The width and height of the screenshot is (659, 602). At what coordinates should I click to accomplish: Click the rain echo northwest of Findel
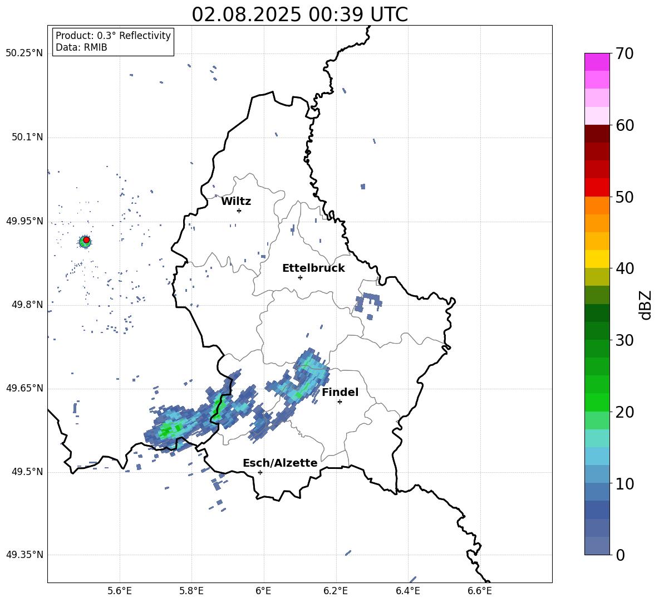tap(298, 378)
